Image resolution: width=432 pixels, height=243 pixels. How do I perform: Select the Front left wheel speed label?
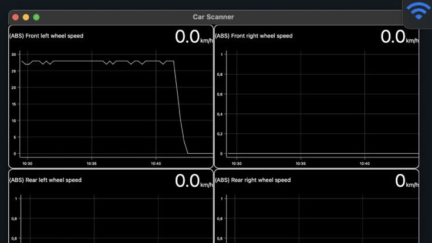46,36
